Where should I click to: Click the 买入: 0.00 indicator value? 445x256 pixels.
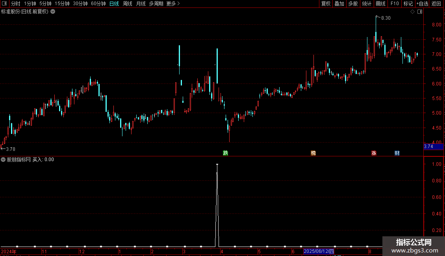coord(43,160)
